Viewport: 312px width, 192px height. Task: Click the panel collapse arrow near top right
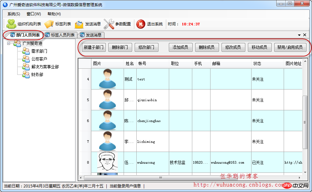[x=300, y=35]
